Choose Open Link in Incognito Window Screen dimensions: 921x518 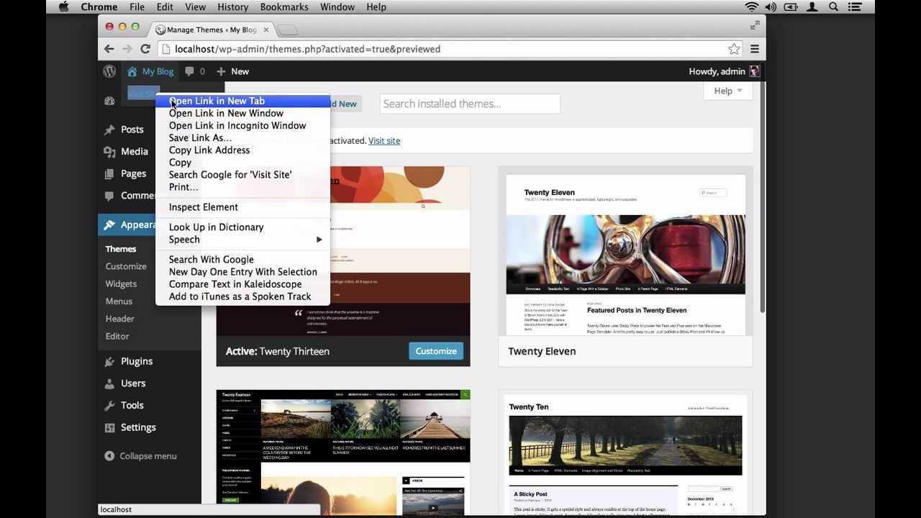tap(243, 125)
